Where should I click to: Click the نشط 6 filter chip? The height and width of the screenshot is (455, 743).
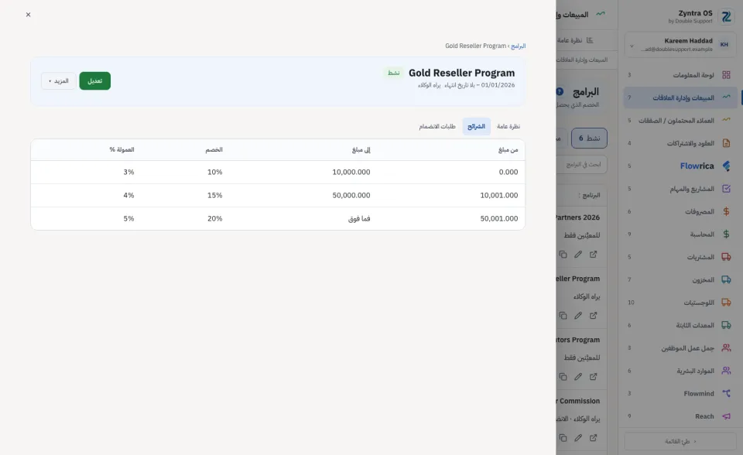pyautogui.click(x=589, y=139)
